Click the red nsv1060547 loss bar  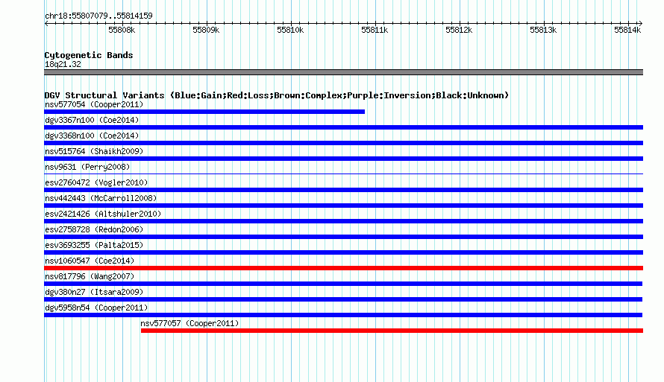coord(343,268)
